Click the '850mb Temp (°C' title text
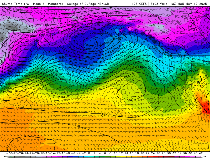Image resolution: width=210 pixels, height=158 pixels. [x=15, y=4]
